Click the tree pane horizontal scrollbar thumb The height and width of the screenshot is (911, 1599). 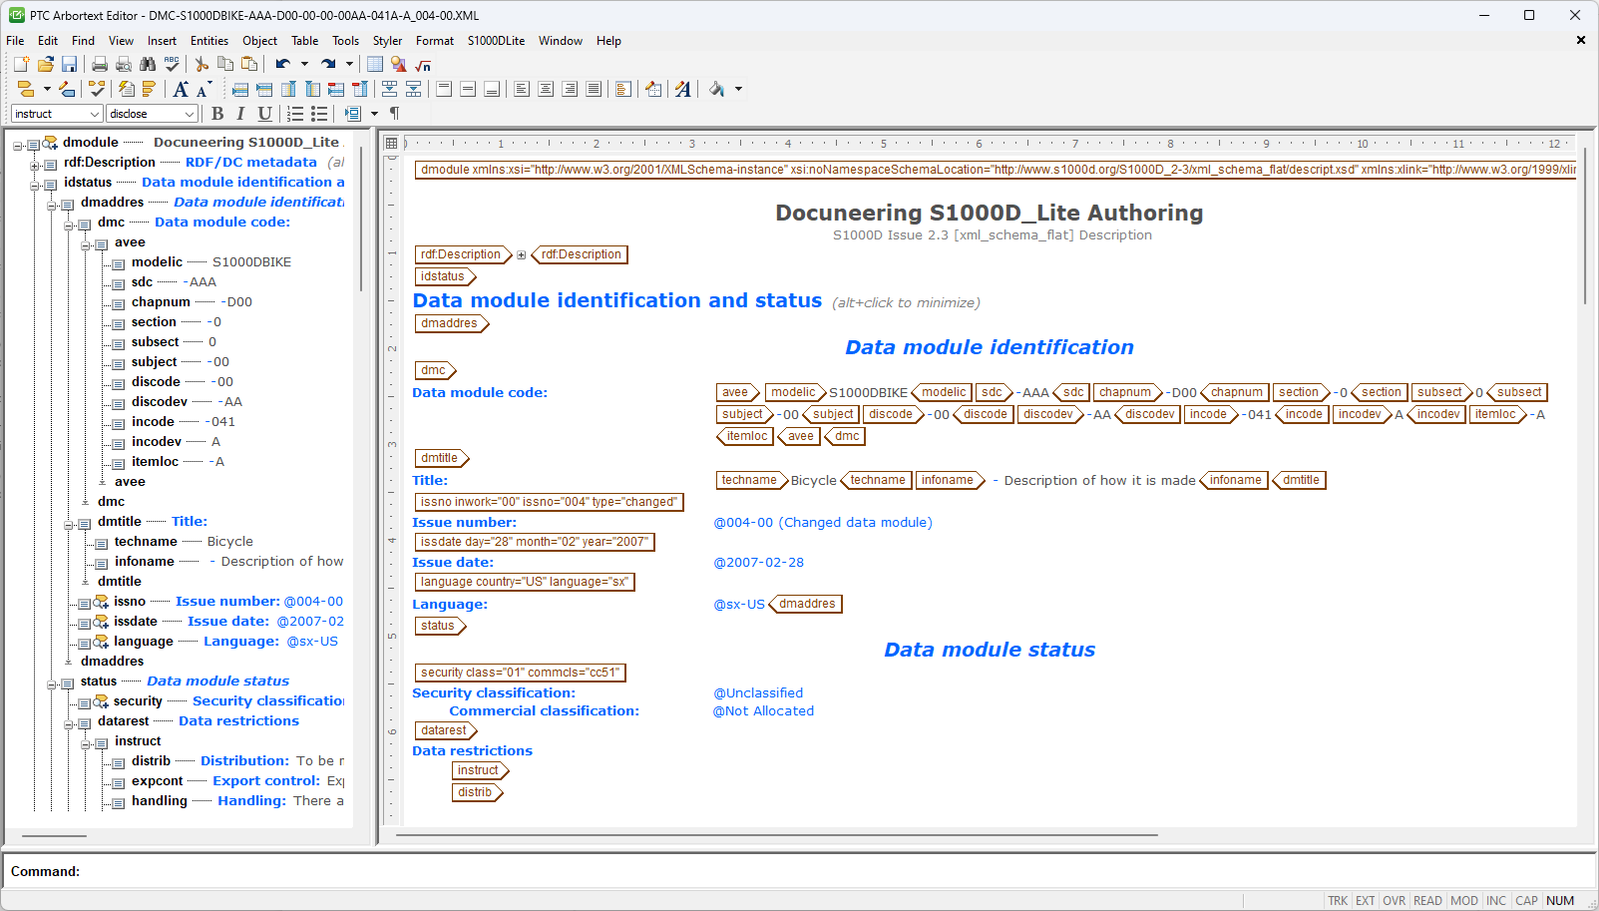(54, 835)
